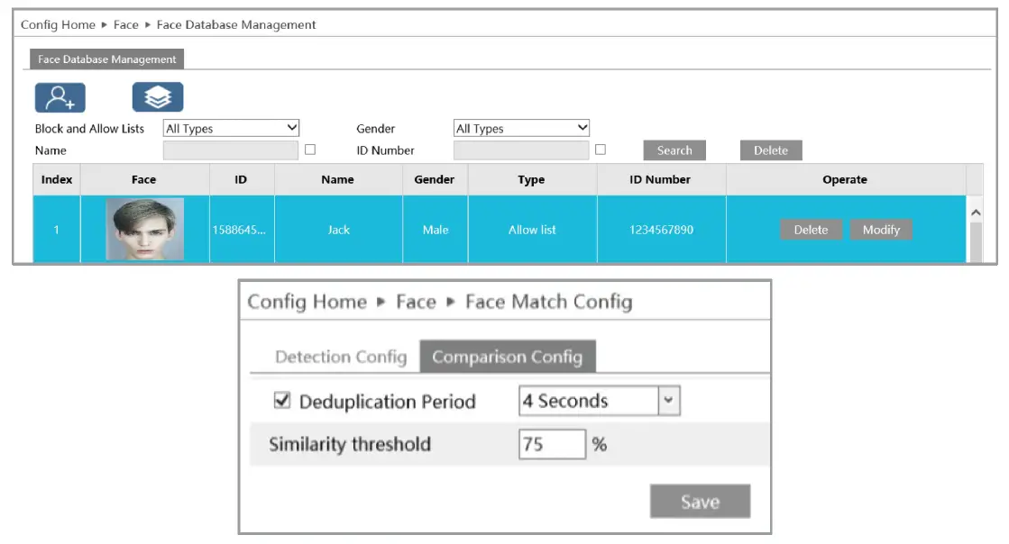Image resolution: width=1009 pixels, height=544 pixels.
Task: Click the Index column header
Action: (x=57, y=179)
